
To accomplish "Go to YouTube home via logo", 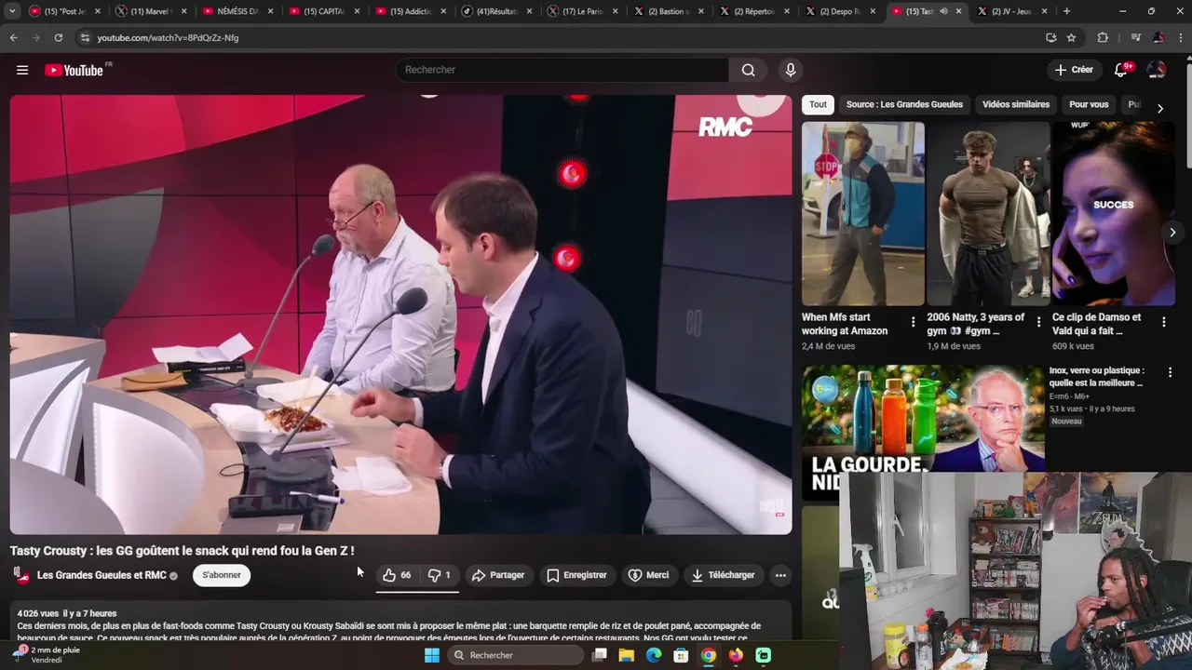I will pos(74,70).
